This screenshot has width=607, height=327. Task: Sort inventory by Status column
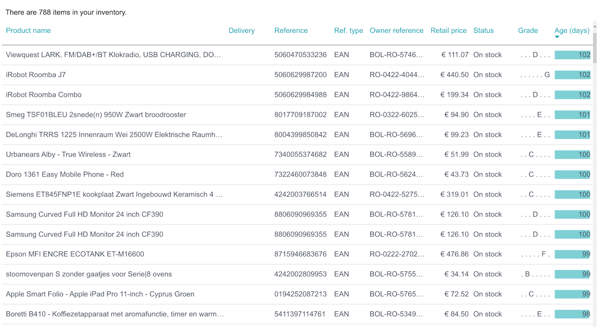(483, 30)
